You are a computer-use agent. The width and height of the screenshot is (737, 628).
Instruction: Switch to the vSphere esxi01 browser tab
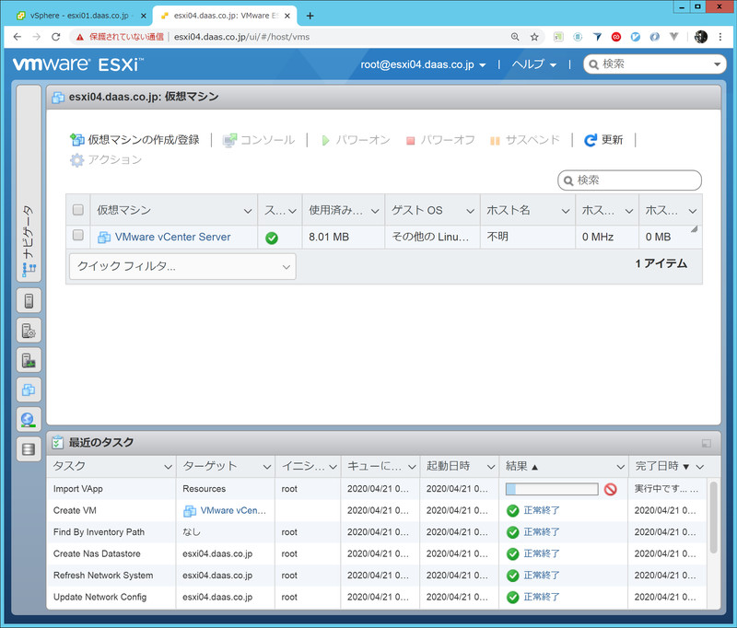pos(77,16)
